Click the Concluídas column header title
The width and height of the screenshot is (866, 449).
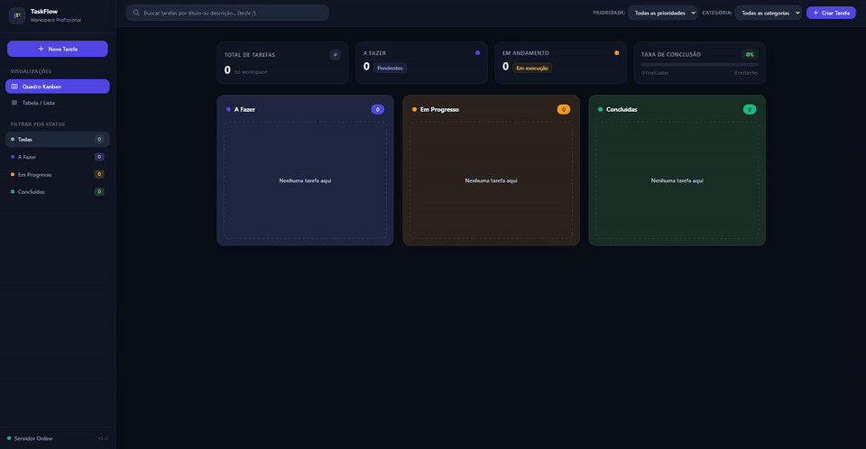coord(622,109)
